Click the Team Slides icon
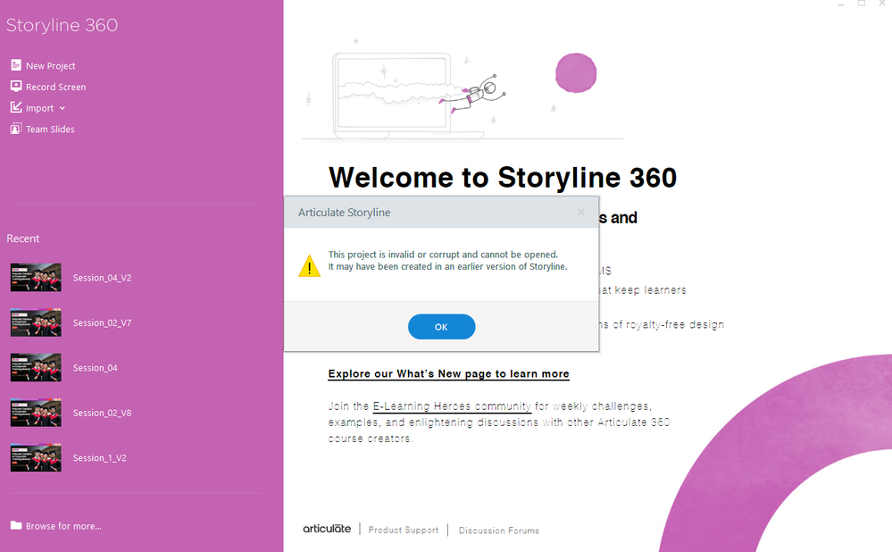The width and height of the screenshot is (892, 552). coord(16,129)
